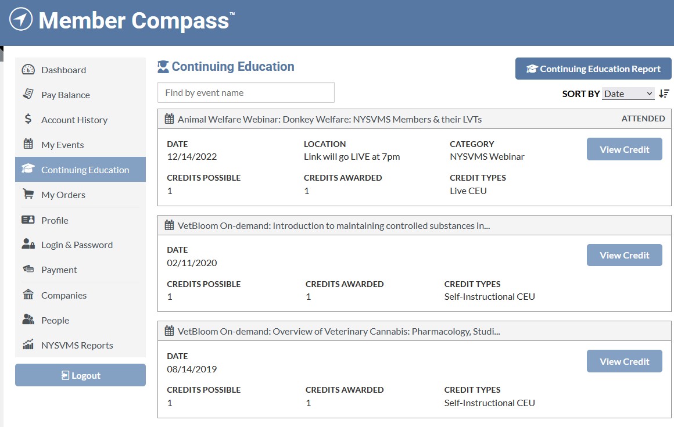Open the Continuing Education Report
Screen dimensions: 674x427
point(593,69)
